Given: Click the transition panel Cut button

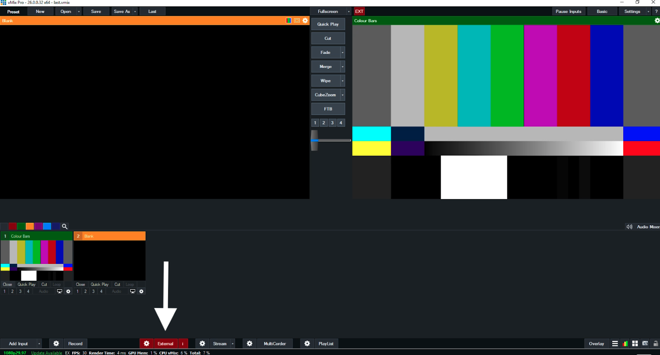Looking at the screenshot, I should (x=328, y=38).
